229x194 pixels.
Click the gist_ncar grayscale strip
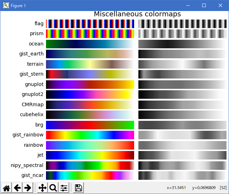182,176
